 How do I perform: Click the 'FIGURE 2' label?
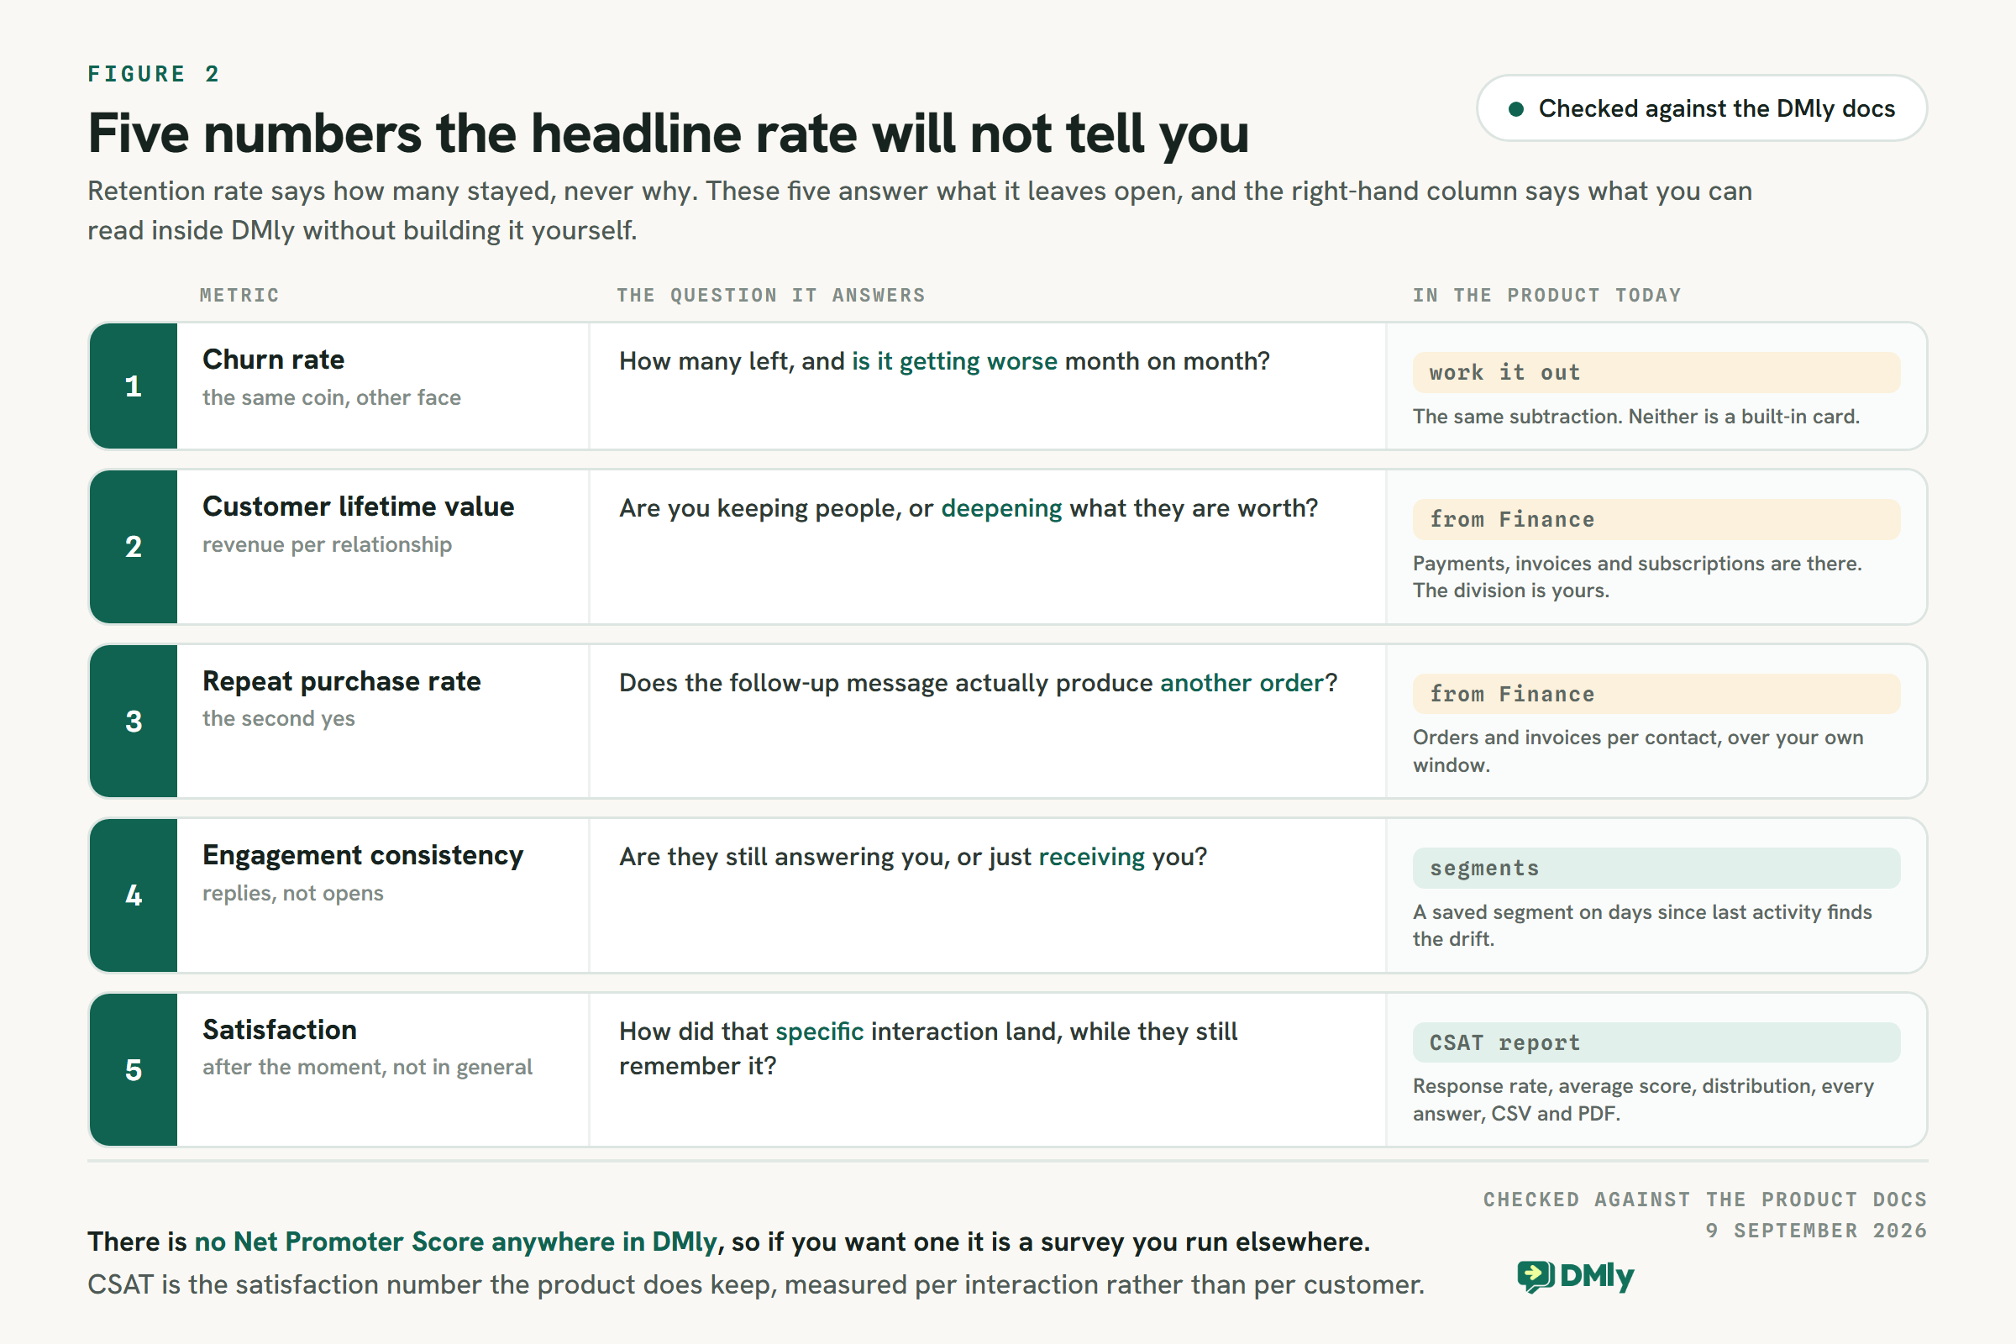(x=154, y=75)
